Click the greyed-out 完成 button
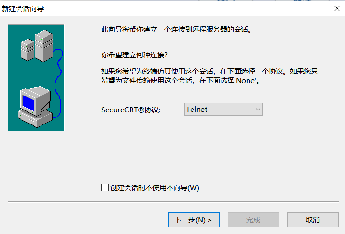The image size is (345, 234). pos(253,220)
